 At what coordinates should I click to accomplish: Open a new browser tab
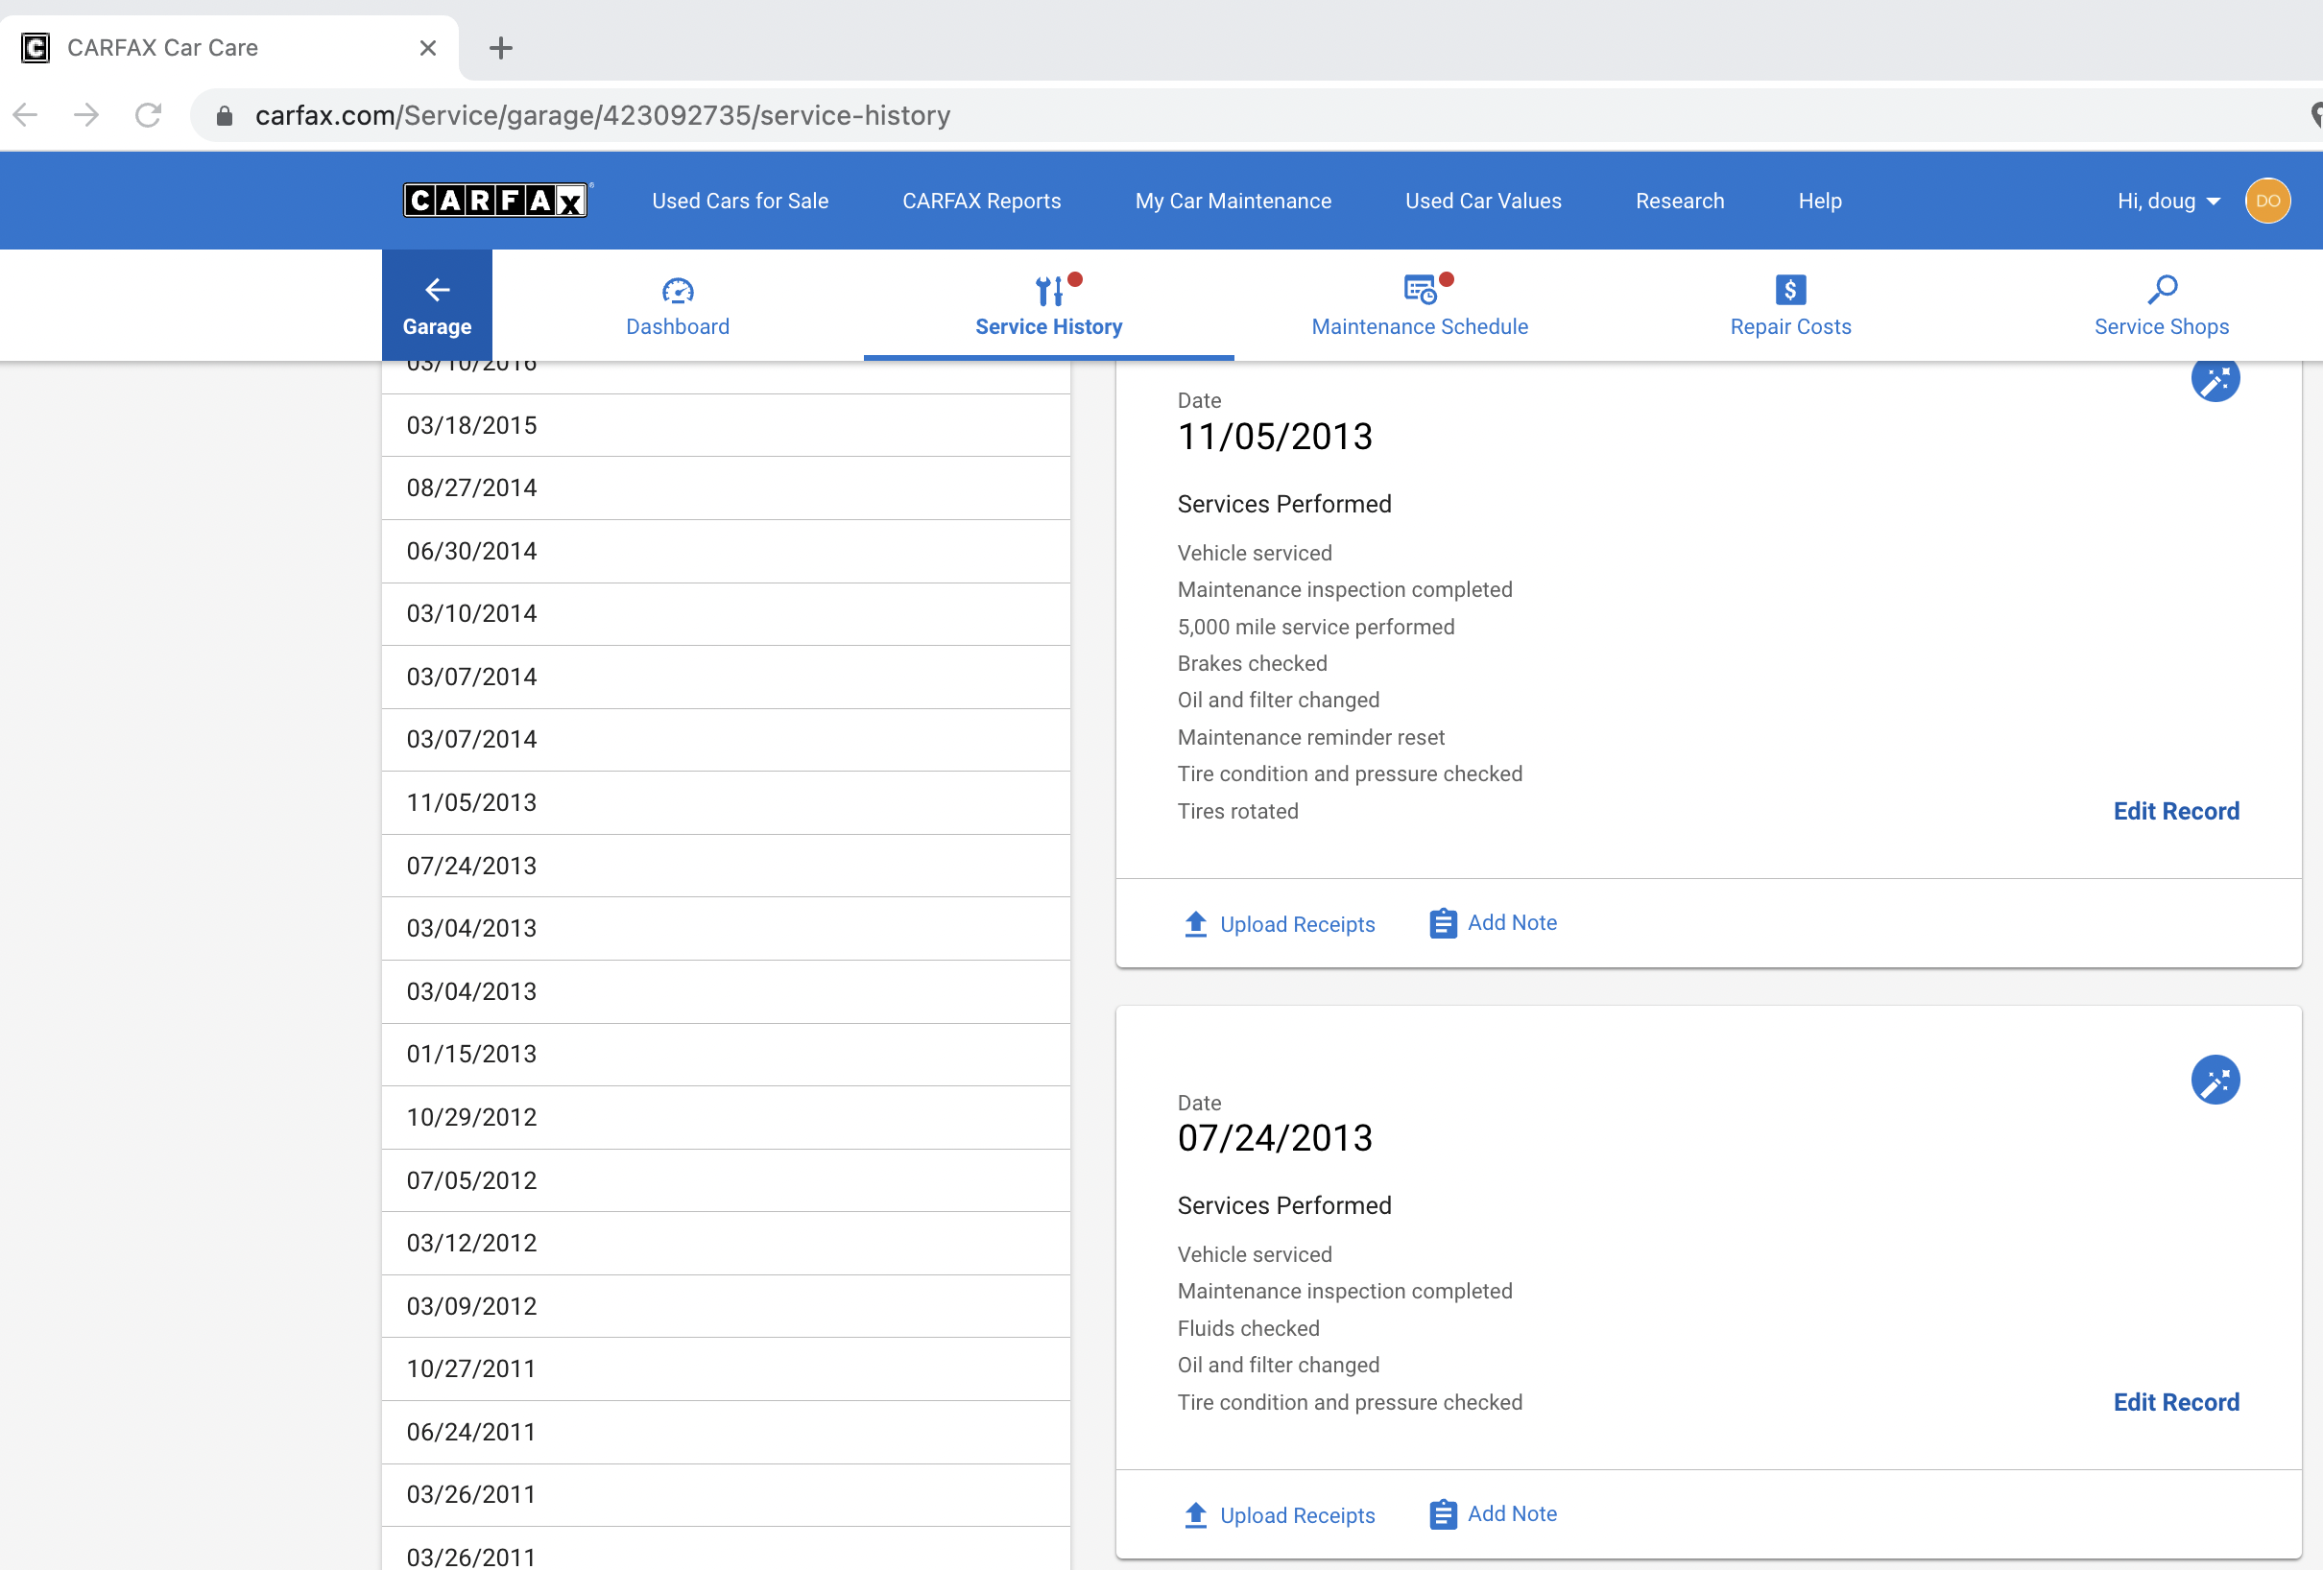(x=501, y=48)
